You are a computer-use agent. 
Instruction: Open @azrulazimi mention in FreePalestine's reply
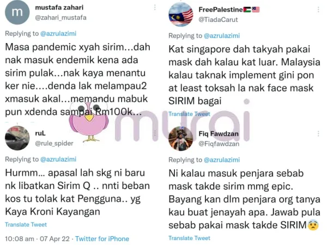pos(222,36)
